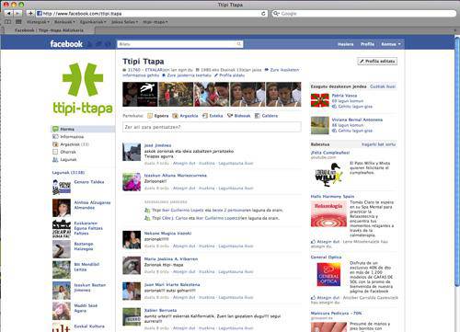This screenshot has width=460, height=332.
Task: Select the Esteka link share icon
Action: point(205,116)
